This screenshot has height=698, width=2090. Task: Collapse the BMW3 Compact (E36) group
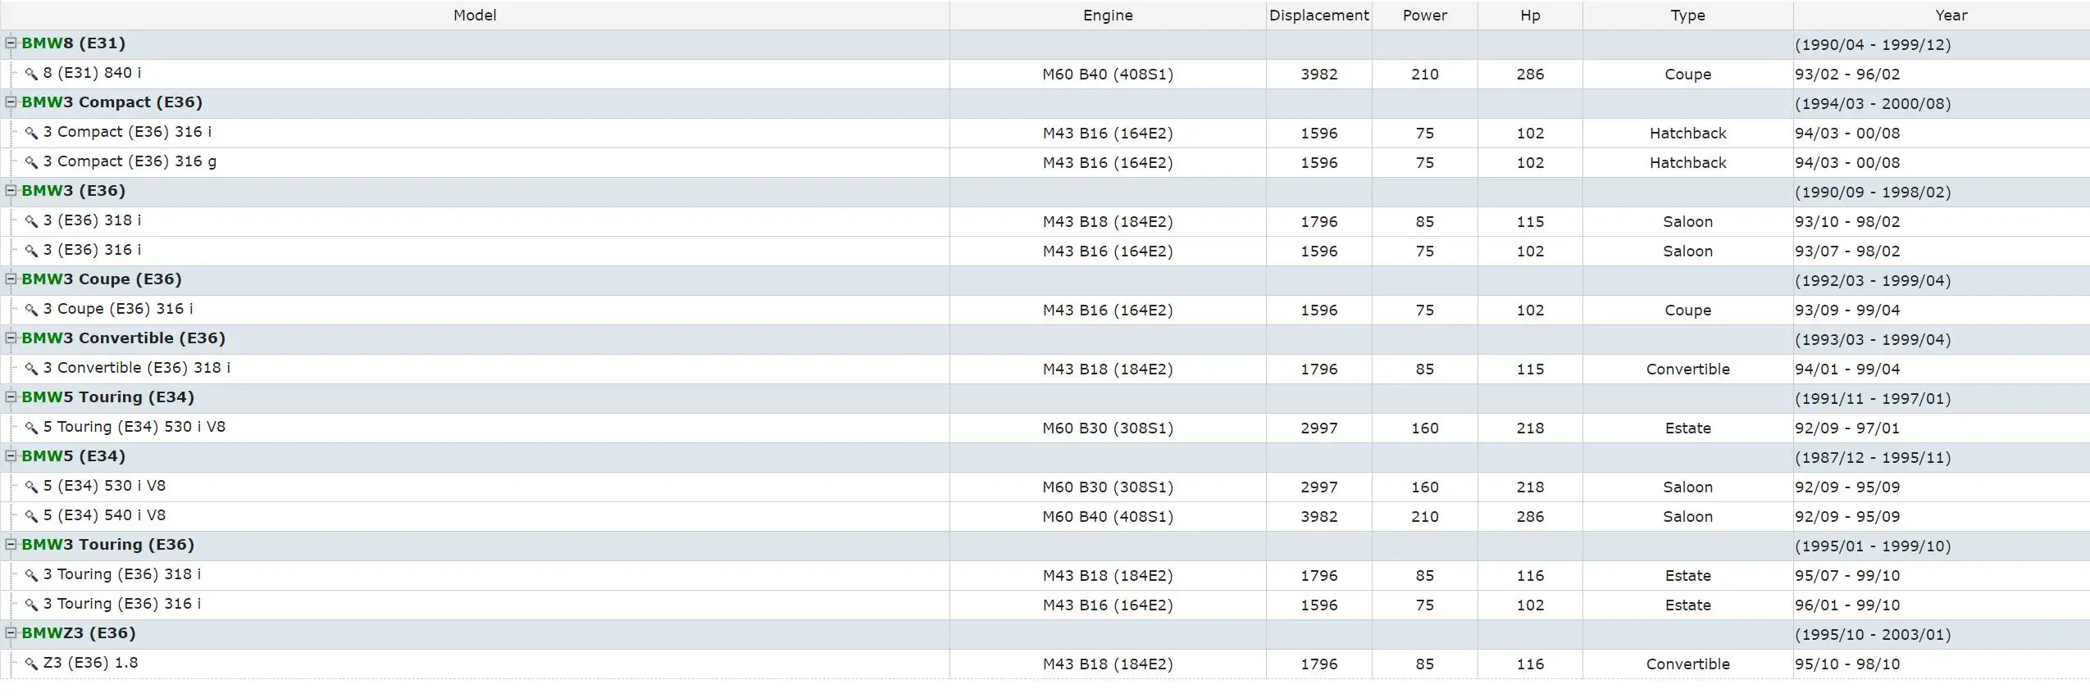tap(11, 102)
